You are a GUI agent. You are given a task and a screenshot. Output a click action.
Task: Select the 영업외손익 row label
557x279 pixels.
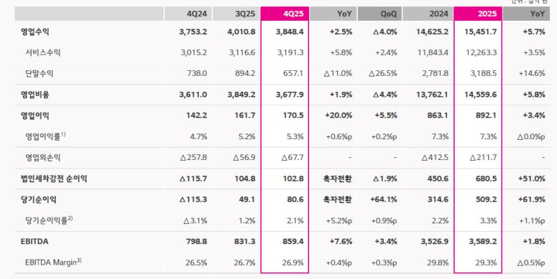point(42,157)
